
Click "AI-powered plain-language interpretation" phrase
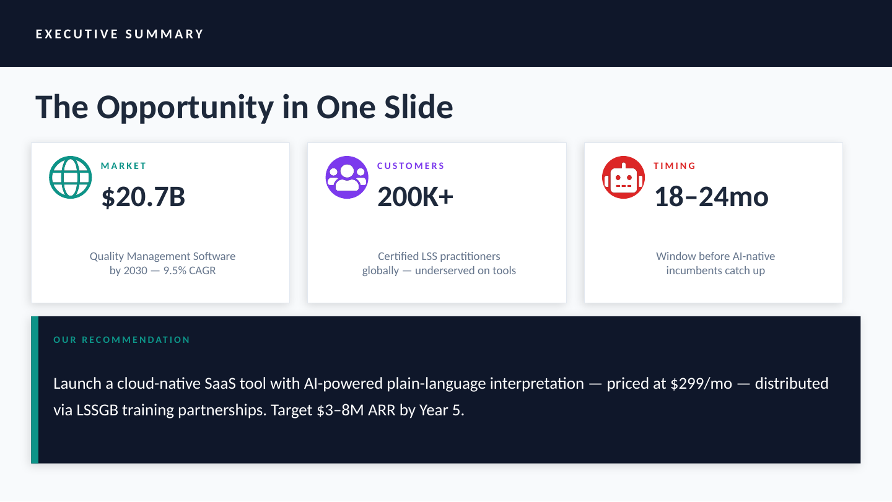point(444,384)
